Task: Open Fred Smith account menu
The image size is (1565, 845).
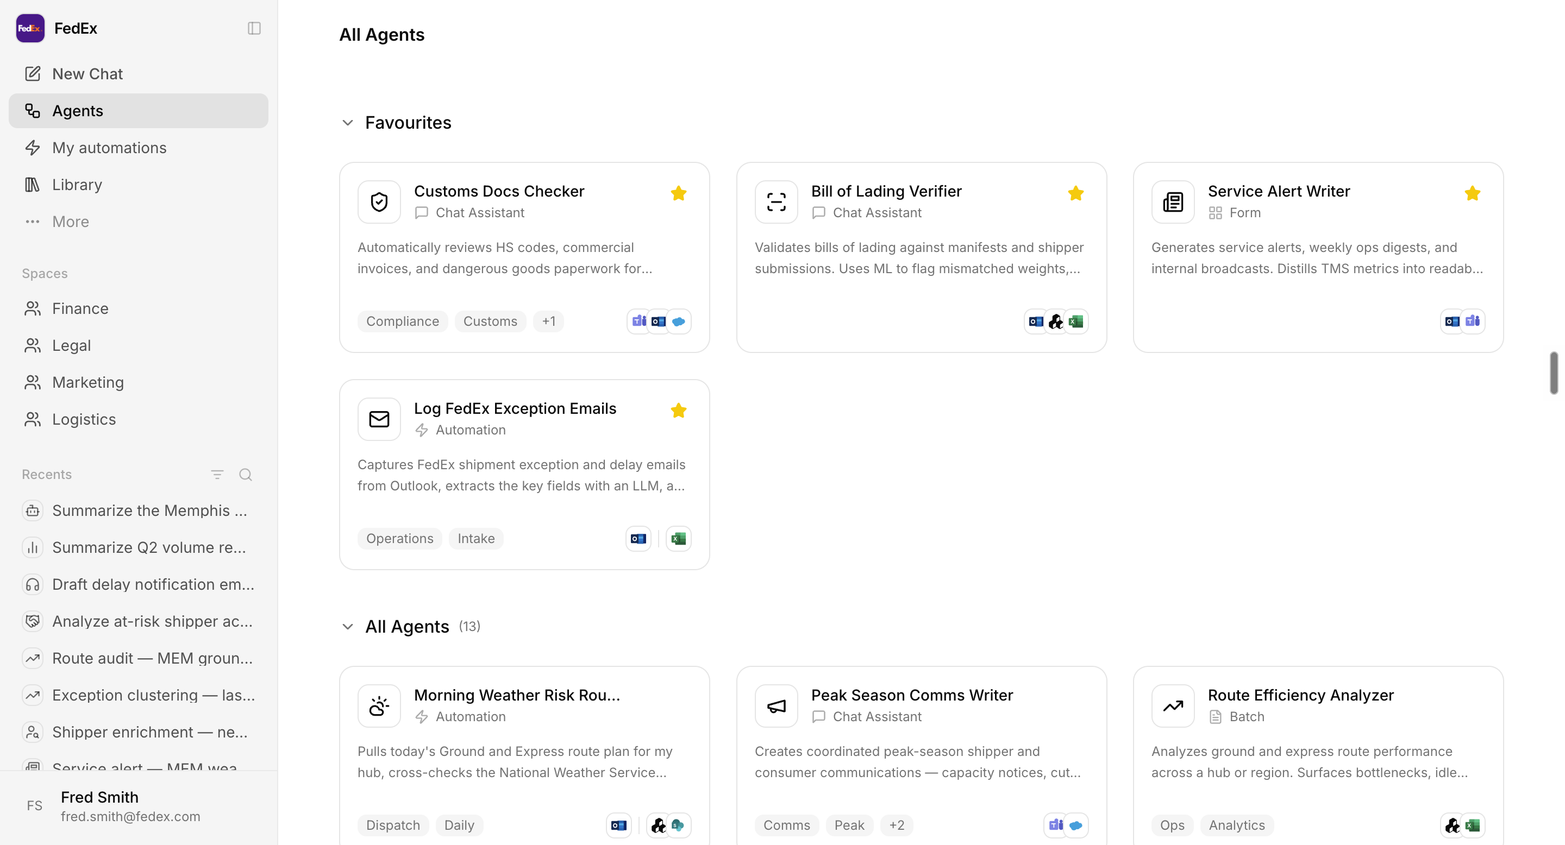Action: coord(139,806)
